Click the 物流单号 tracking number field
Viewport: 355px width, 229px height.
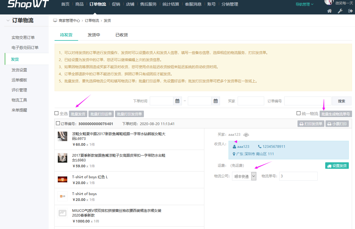click(298, 176)
